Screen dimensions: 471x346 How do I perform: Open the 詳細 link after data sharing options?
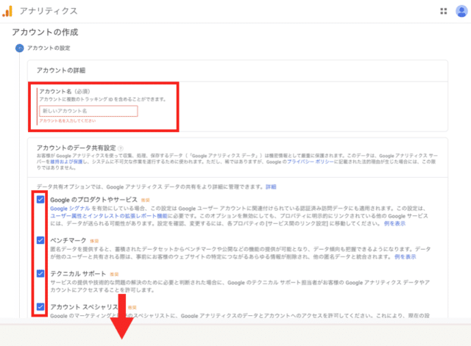coord(271,187)
